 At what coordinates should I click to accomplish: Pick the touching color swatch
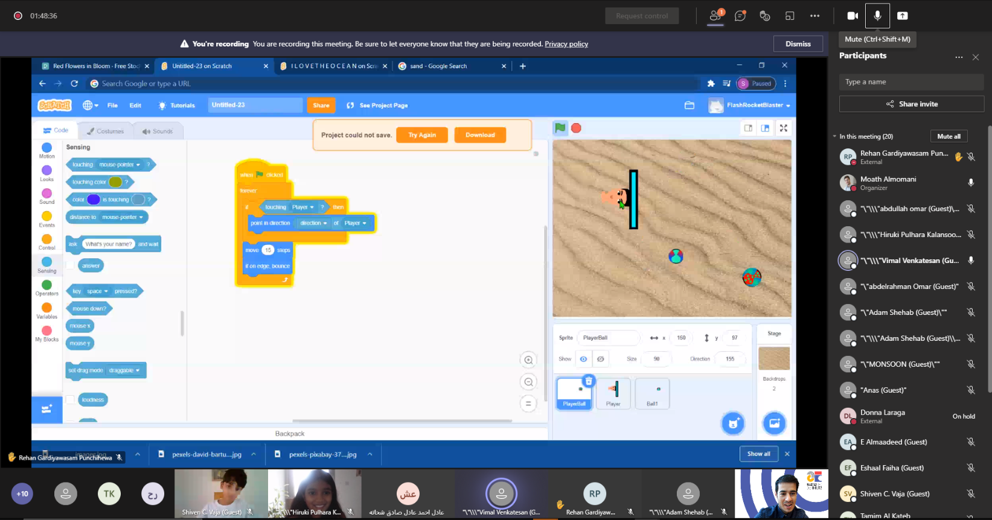tap(115, 182)
